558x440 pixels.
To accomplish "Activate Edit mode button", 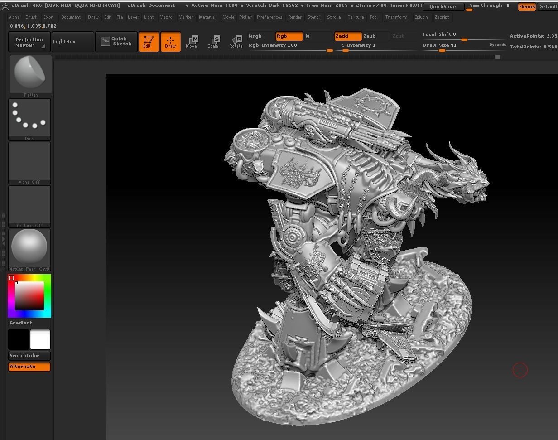I will (149, 42).
